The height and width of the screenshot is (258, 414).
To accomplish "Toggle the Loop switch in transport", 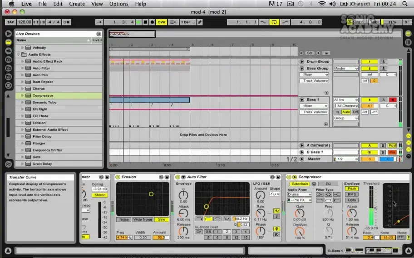I will 274,22.
